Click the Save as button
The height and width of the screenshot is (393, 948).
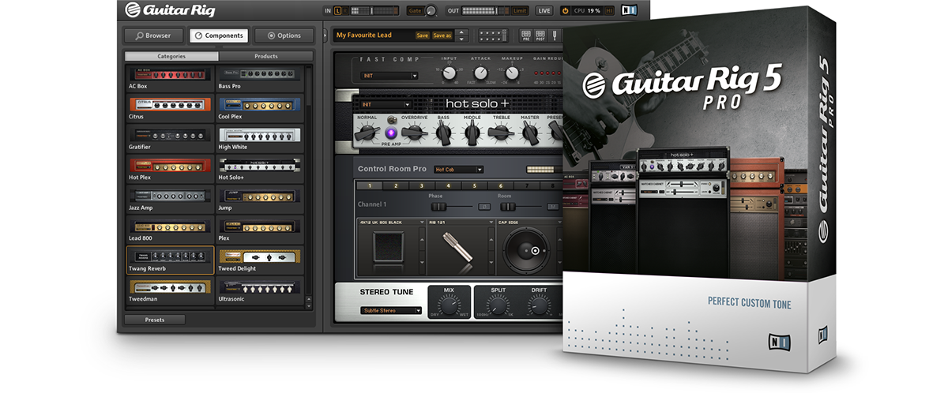[442, 36]
